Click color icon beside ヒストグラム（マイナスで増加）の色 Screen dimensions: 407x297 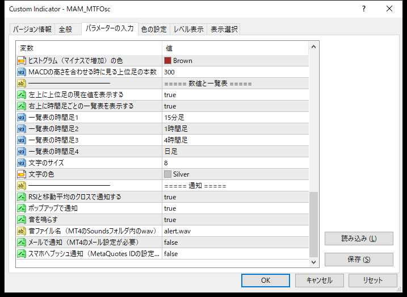[22, 61]
